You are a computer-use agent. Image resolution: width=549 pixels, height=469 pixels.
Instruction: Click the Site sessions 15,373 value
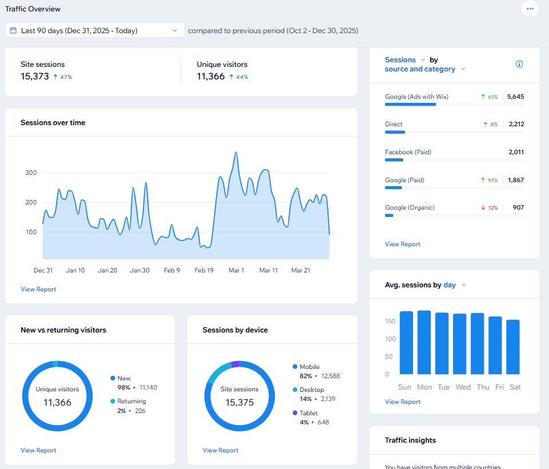point(35,77)
